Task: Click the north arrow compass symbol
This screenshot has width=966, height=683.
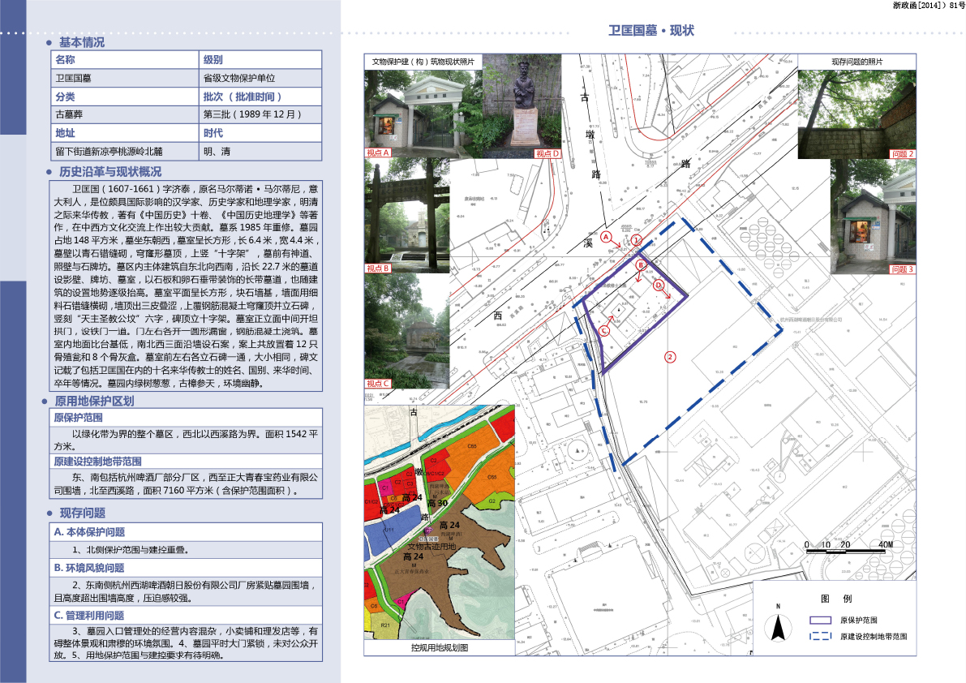Action: [x=778, y=626]
